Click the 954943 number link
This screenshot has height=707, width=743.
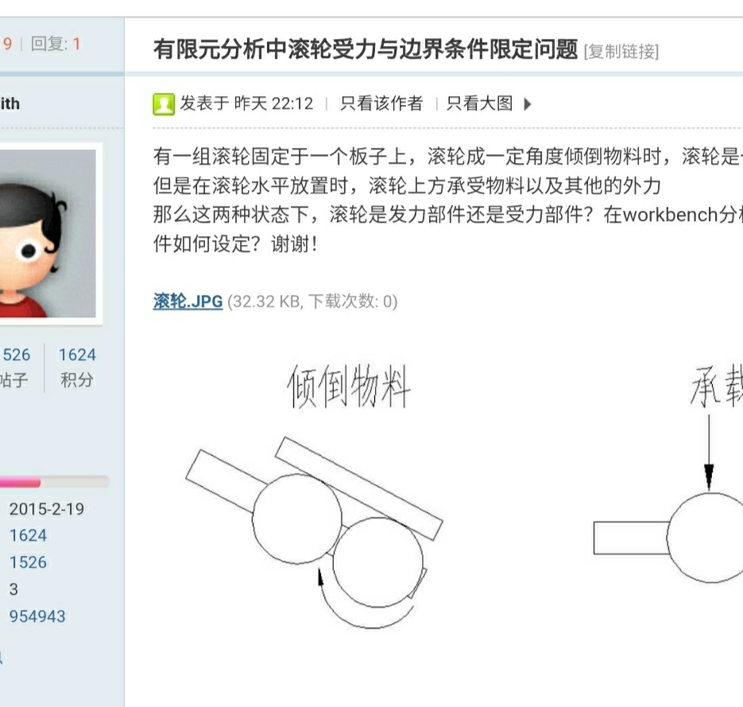[37, 616]
